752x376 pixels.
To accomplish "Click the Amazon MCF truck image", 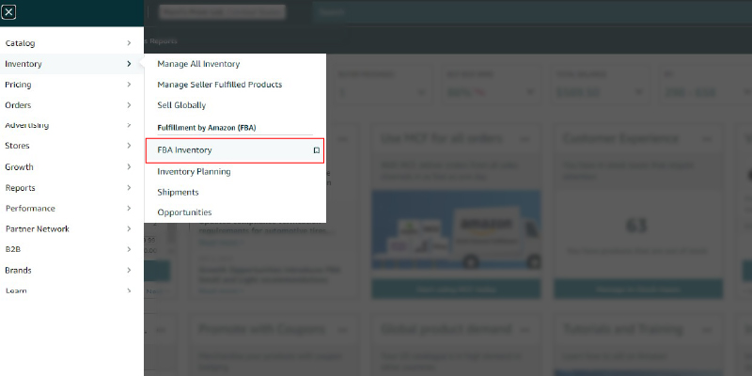I will 456,229.
